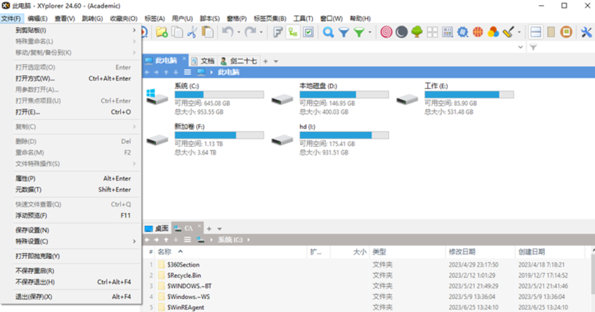Click the Paste clipboard icon
The height and width of the screenshot is (312, 595).
(x=207, y=32)
